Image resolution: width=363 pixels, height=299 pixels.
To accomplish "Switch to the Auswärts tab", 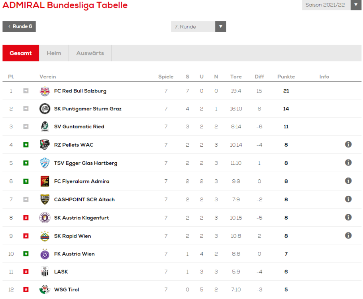I will pos(90,53).
